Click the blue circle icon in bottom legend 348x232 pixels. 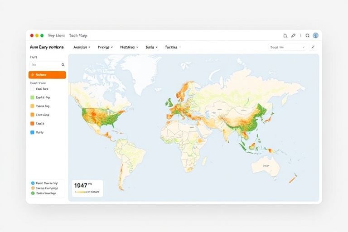point(33,183)
